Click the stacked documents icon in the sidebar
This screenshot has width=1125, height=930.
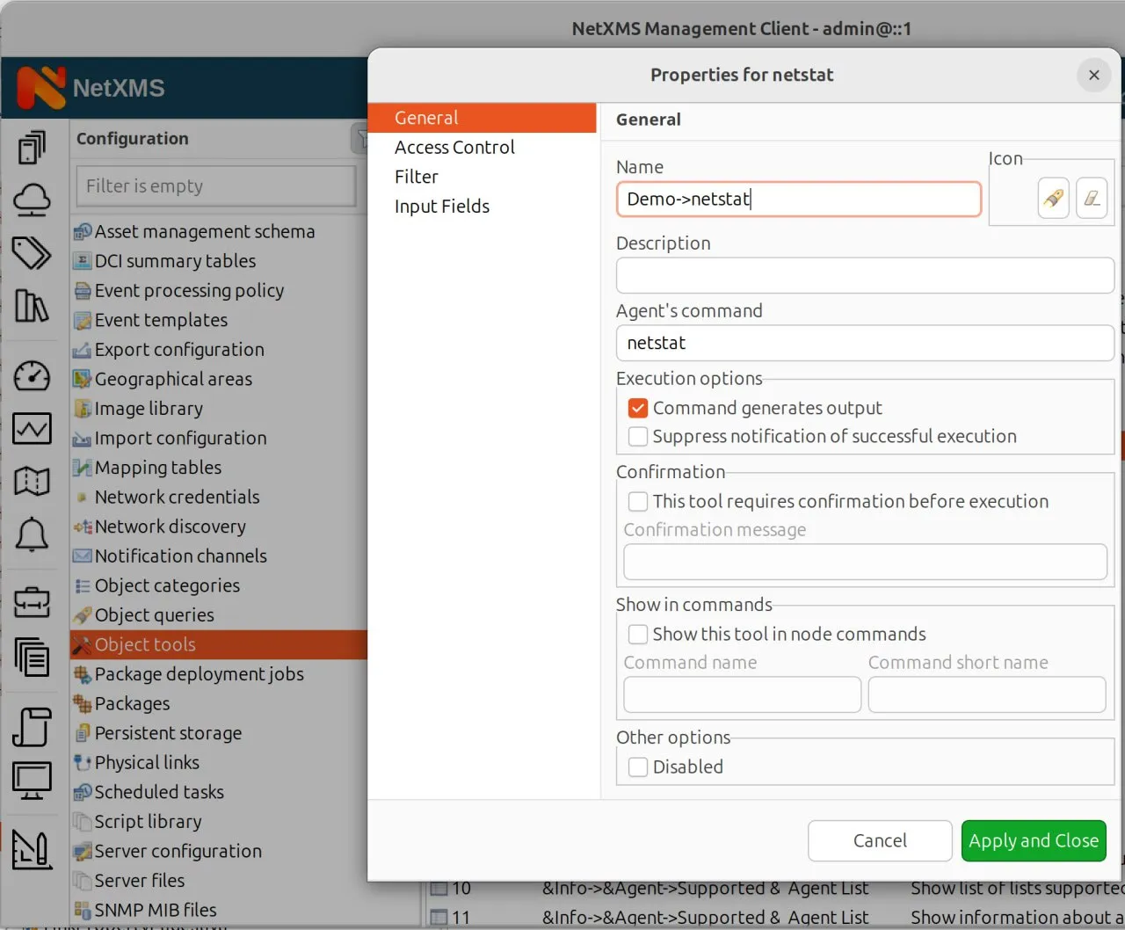pos(33,658)
